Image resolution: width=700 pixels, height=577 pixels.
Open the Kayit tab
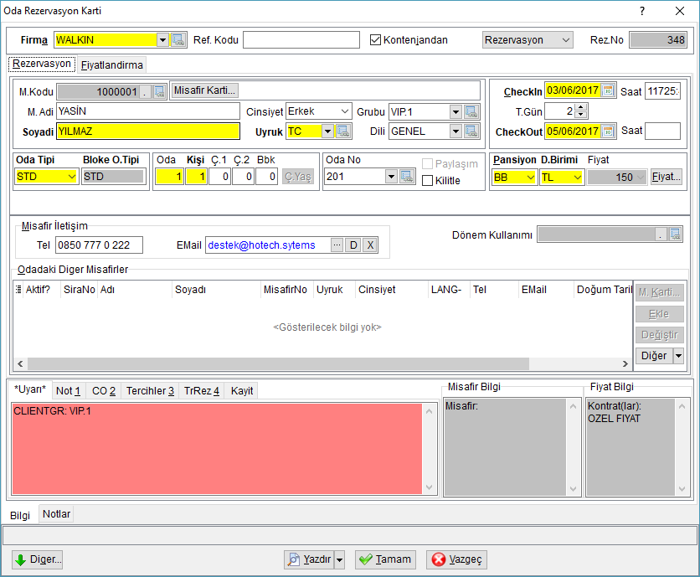[242, 391]
